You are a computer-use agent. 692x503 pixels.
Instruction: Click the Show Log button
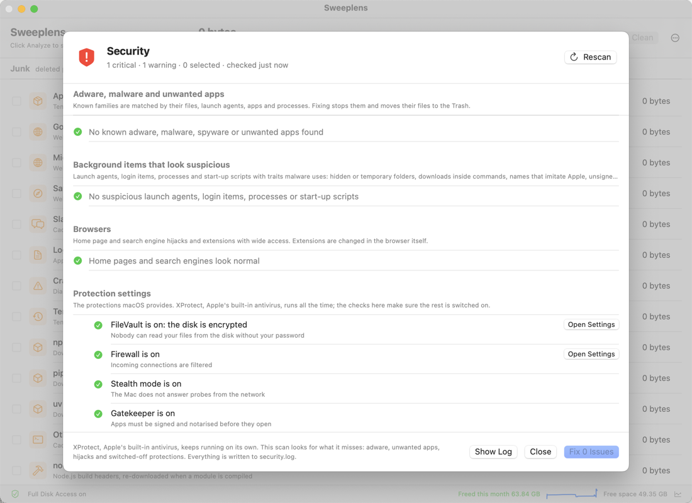pos(493,451)
